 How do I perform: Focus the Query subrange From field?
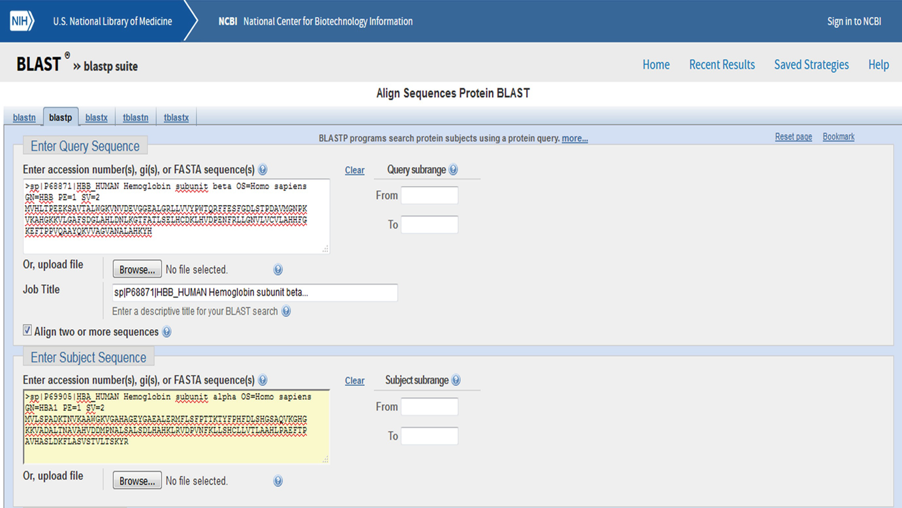tap(429, 195)
